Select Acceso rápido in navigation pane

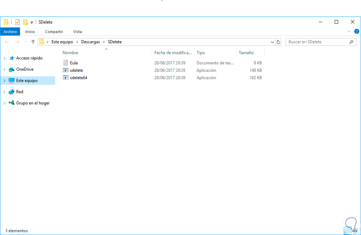tap(29, 58)
